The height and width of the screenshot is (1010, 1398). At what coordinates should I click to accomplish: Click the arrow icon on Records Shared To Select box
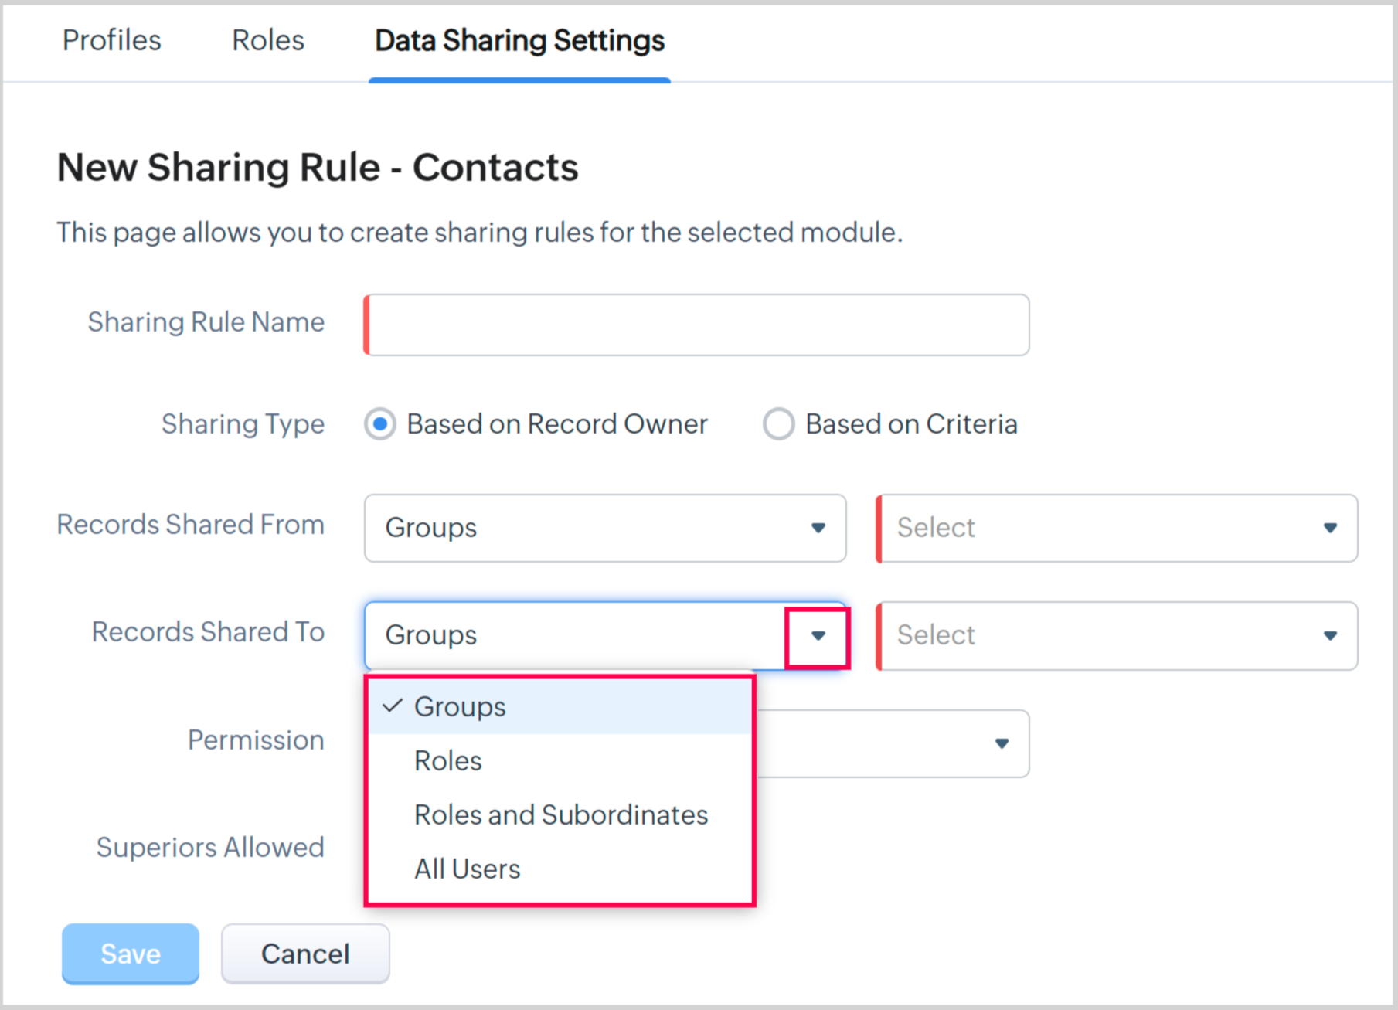pyautogui.click(x=1329, y=636)
